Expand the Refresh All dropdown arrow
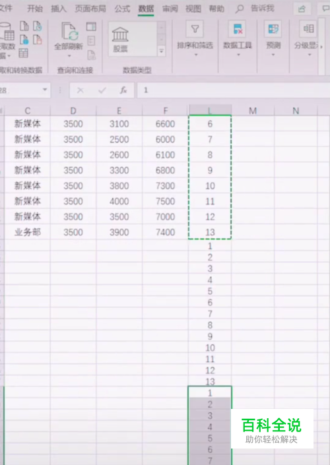This screenshot has height=465, width=330. point(69,56)
